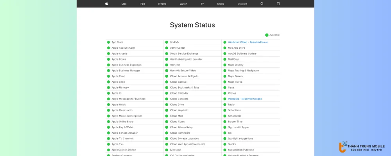Click status dot beside iWork for iCloud
This screenshot has height=156, width=391.
pos(225,42)
